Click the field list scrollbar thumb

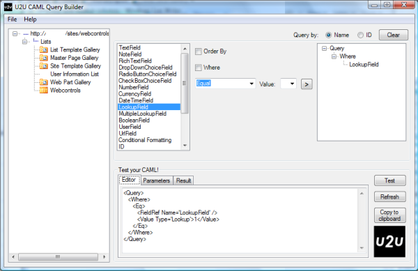pos(185,84)
